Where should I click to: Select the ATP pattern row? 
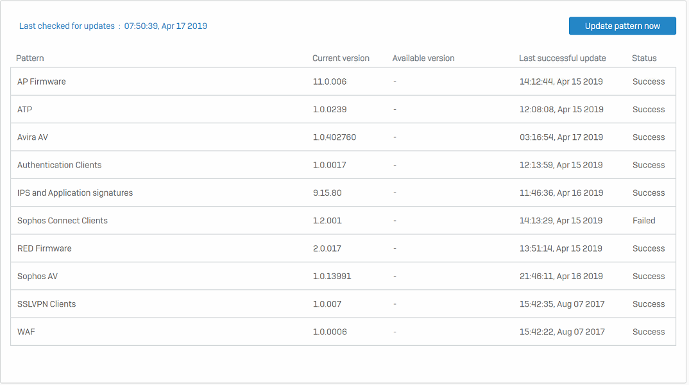click(x=25, y=110)
